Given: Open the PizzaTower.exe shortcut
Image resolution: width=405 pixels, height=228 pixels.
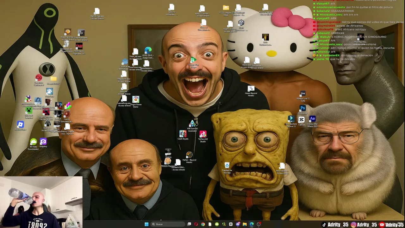Looking at the screenshot, I should 135,63.
